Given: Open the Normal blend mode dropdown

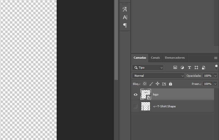Looking at the screenshot, I should (158, 76).
